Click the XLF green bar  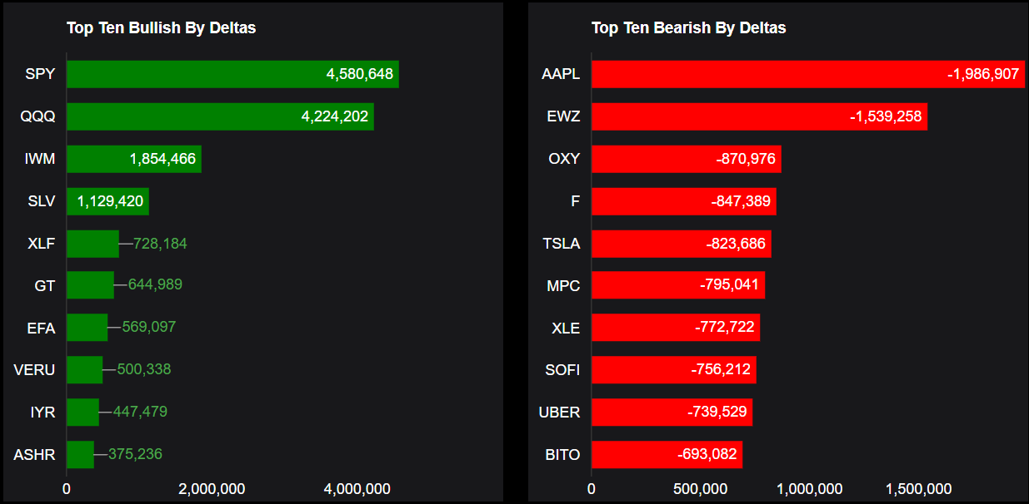(92, 244)
